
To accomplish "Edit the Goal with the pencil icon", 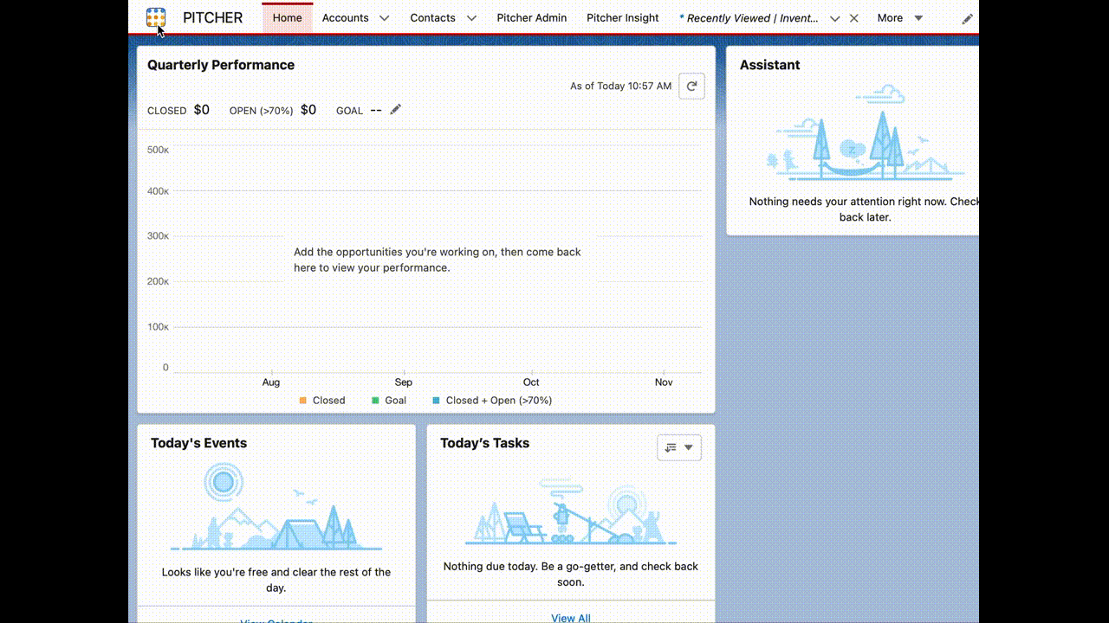I will [x=396, y=110].
